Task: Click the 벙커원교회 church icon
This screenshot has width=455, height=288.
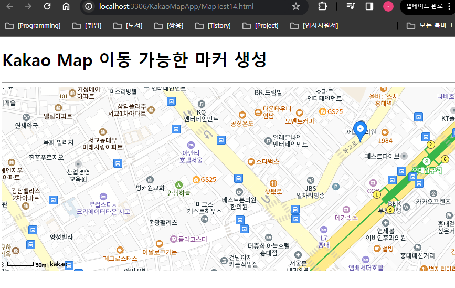Action: (150, 180)
